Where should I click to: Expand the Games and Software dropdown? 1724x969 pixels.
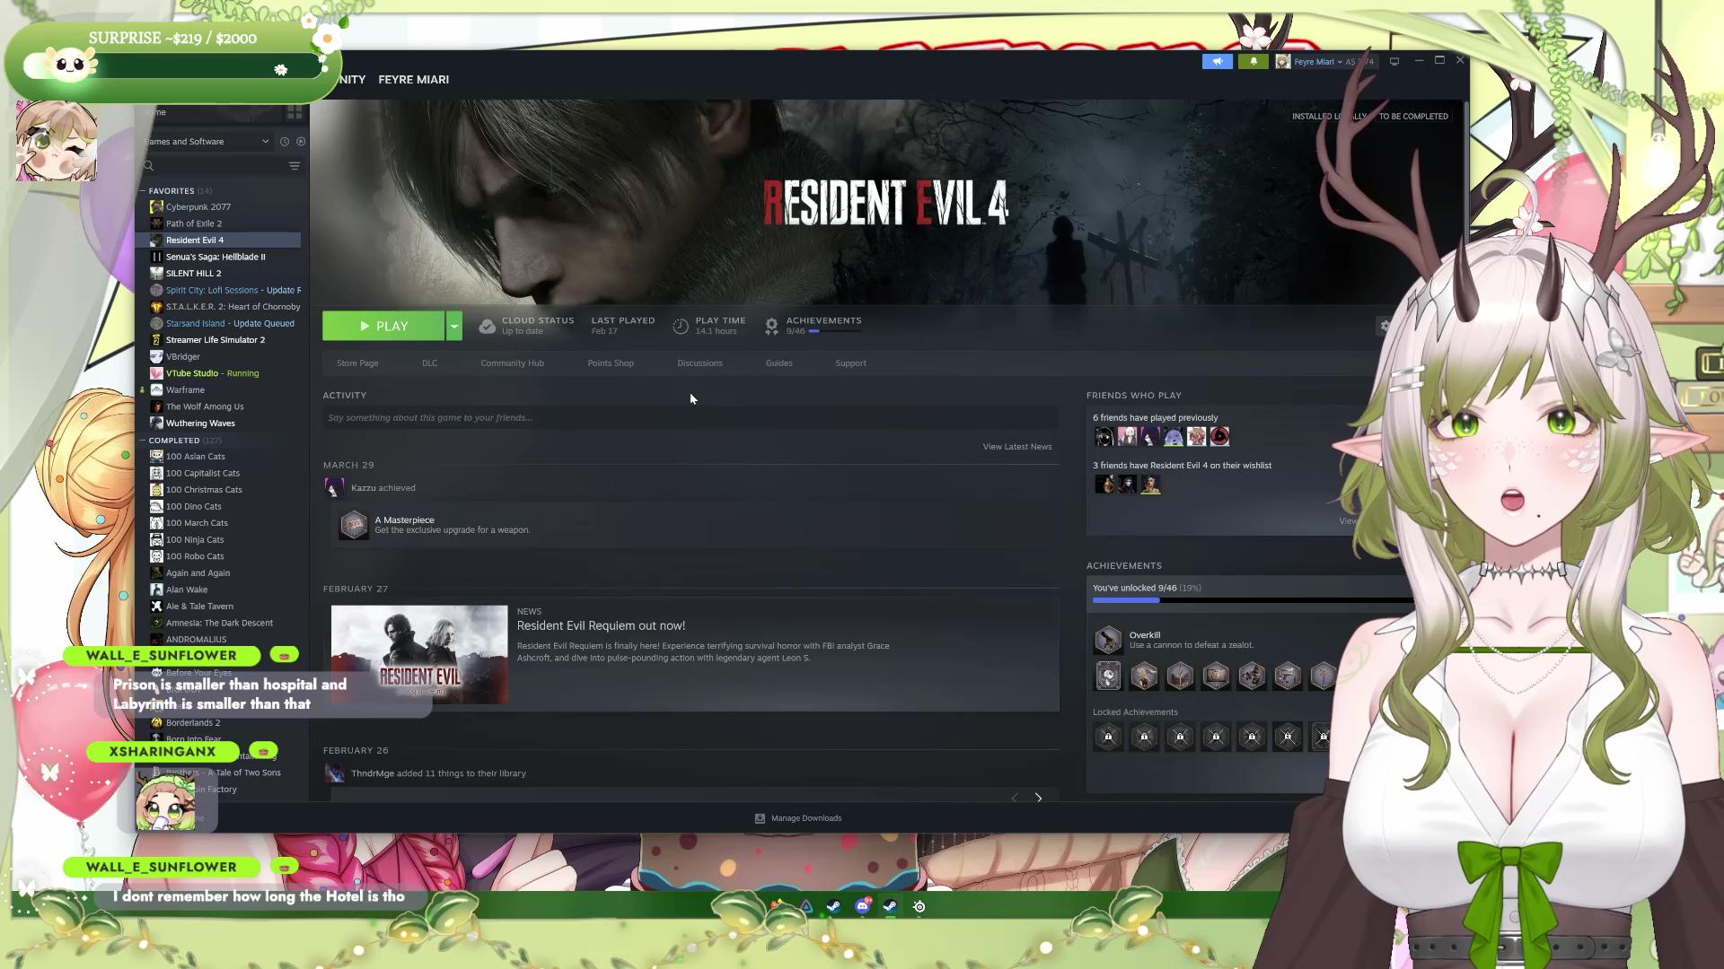click(265, 142)
